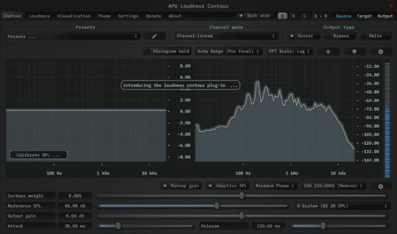Image resolution: width=397 pixels, height=234 pixels.
Task: Open the contour gear settings icon
Action: (380, 187)
